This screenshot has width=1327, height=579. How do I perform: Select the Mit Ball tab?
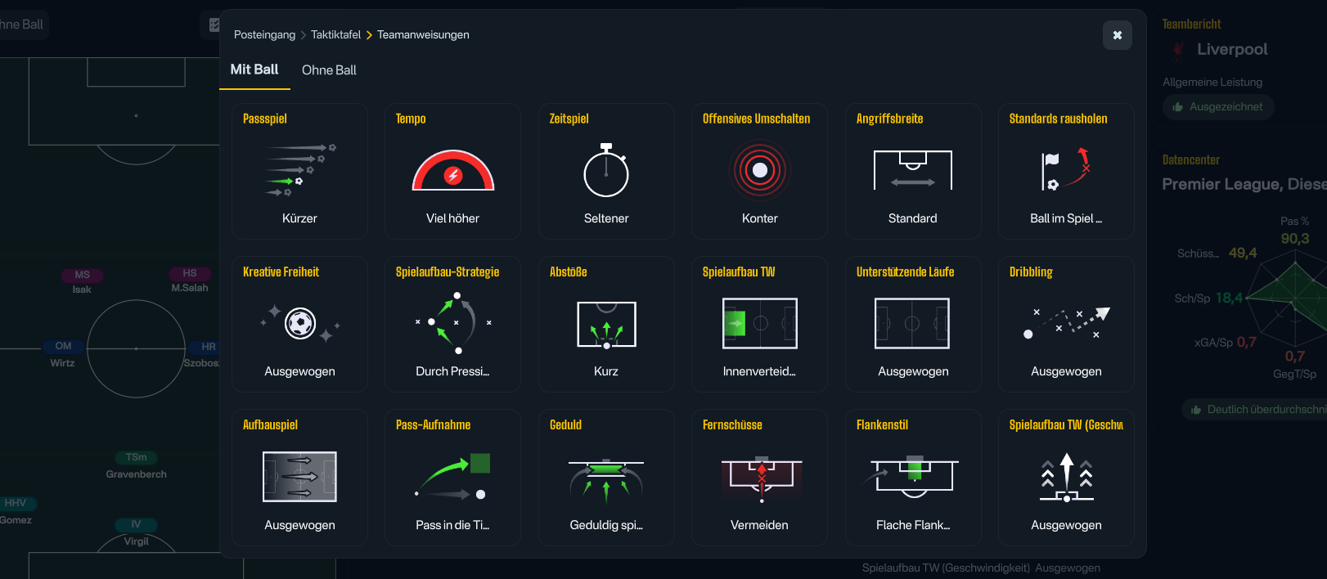pos(254,70)
